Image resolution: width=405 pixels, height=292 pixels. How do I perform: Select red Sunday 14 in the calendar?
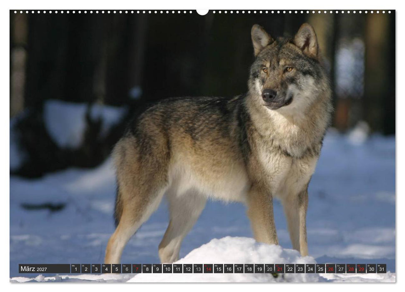(x=208, y=269)
